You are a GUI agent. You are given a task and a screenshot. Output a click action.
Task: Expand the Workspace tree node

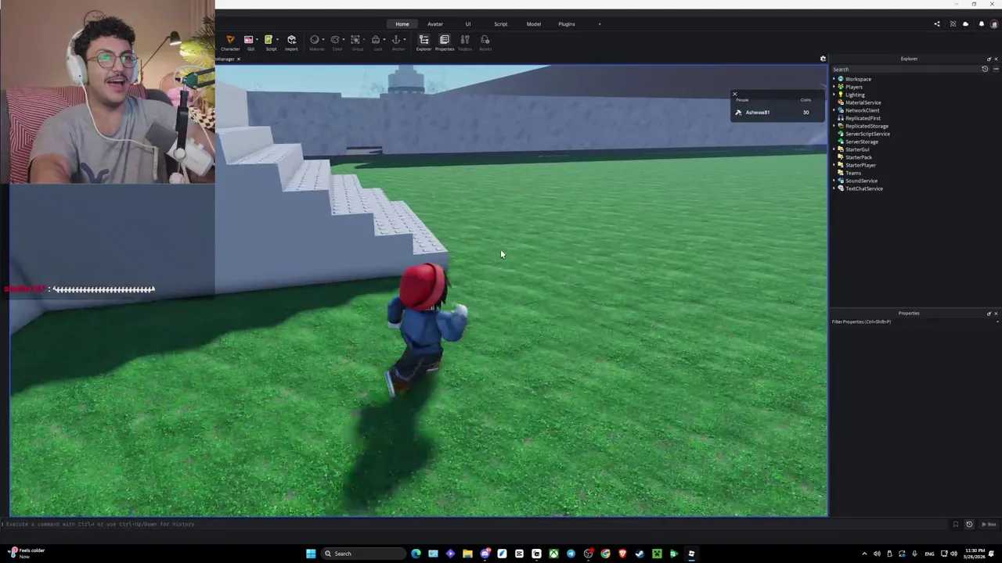click(x=834, y=79)
